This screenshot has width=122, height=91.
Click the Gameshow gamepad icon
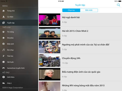point(4,68)
